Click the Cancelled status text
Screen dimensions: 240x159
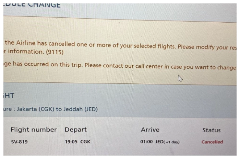(x=212, y=142)
